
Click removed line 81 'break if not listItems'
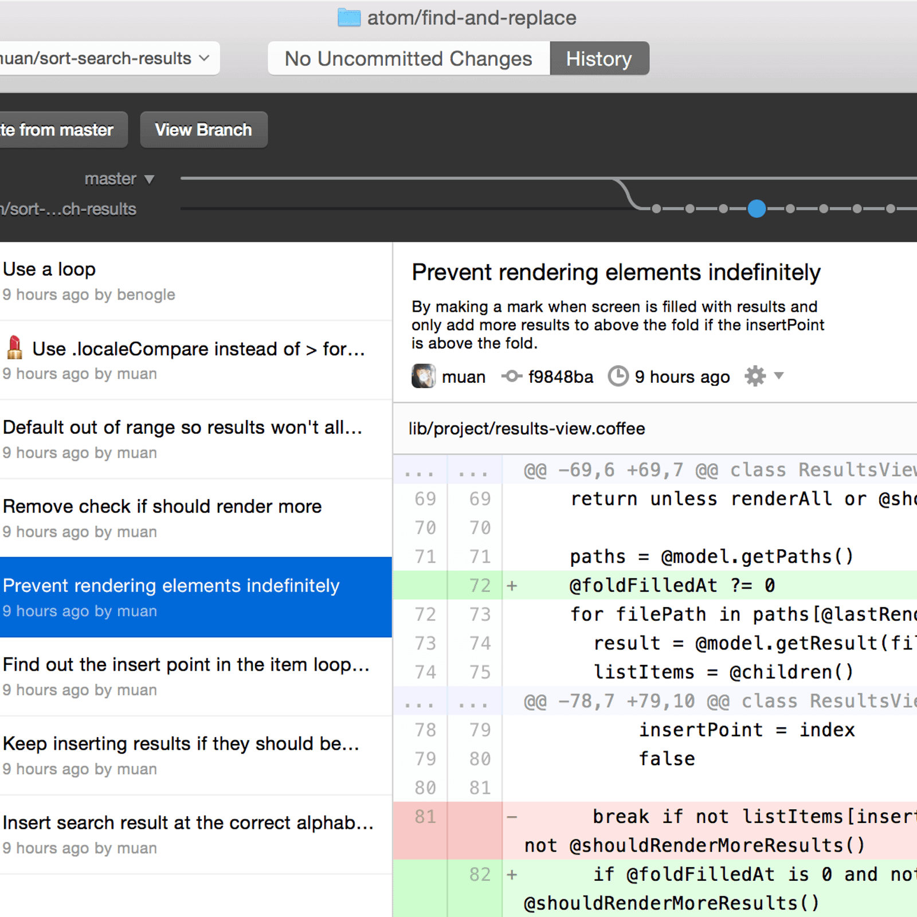[655, 830]
